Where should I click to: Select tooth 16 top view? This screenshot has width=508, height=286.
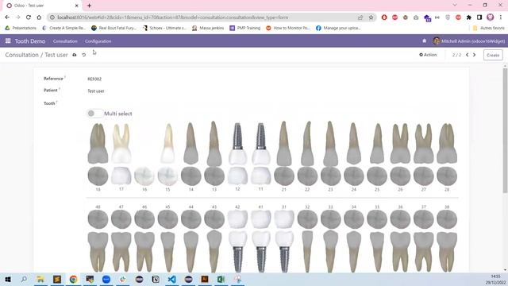144,176
